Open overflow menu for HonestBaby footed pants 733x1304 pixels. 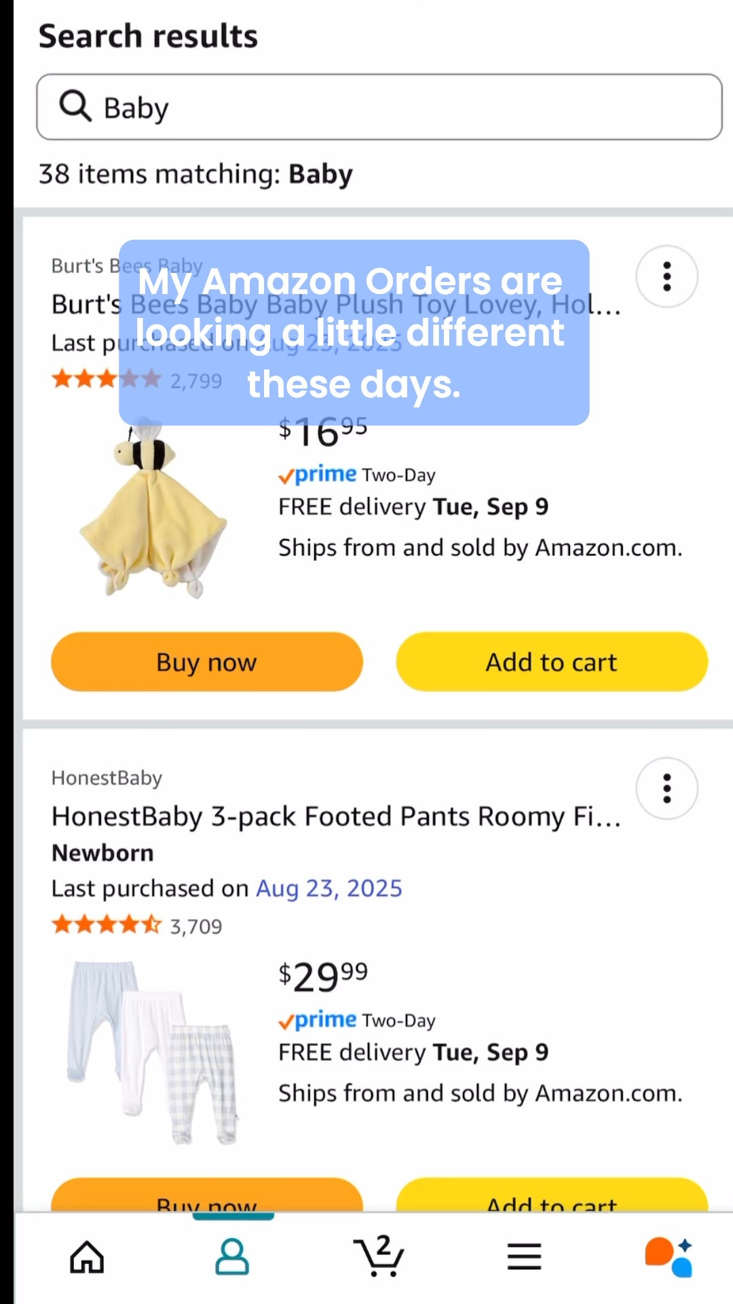[666, 789]
